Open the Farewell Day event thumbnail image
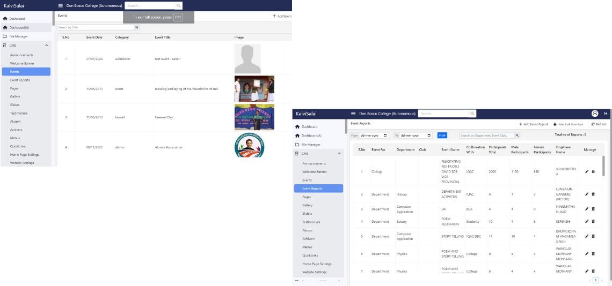612x286 pixels. point(254,117)
